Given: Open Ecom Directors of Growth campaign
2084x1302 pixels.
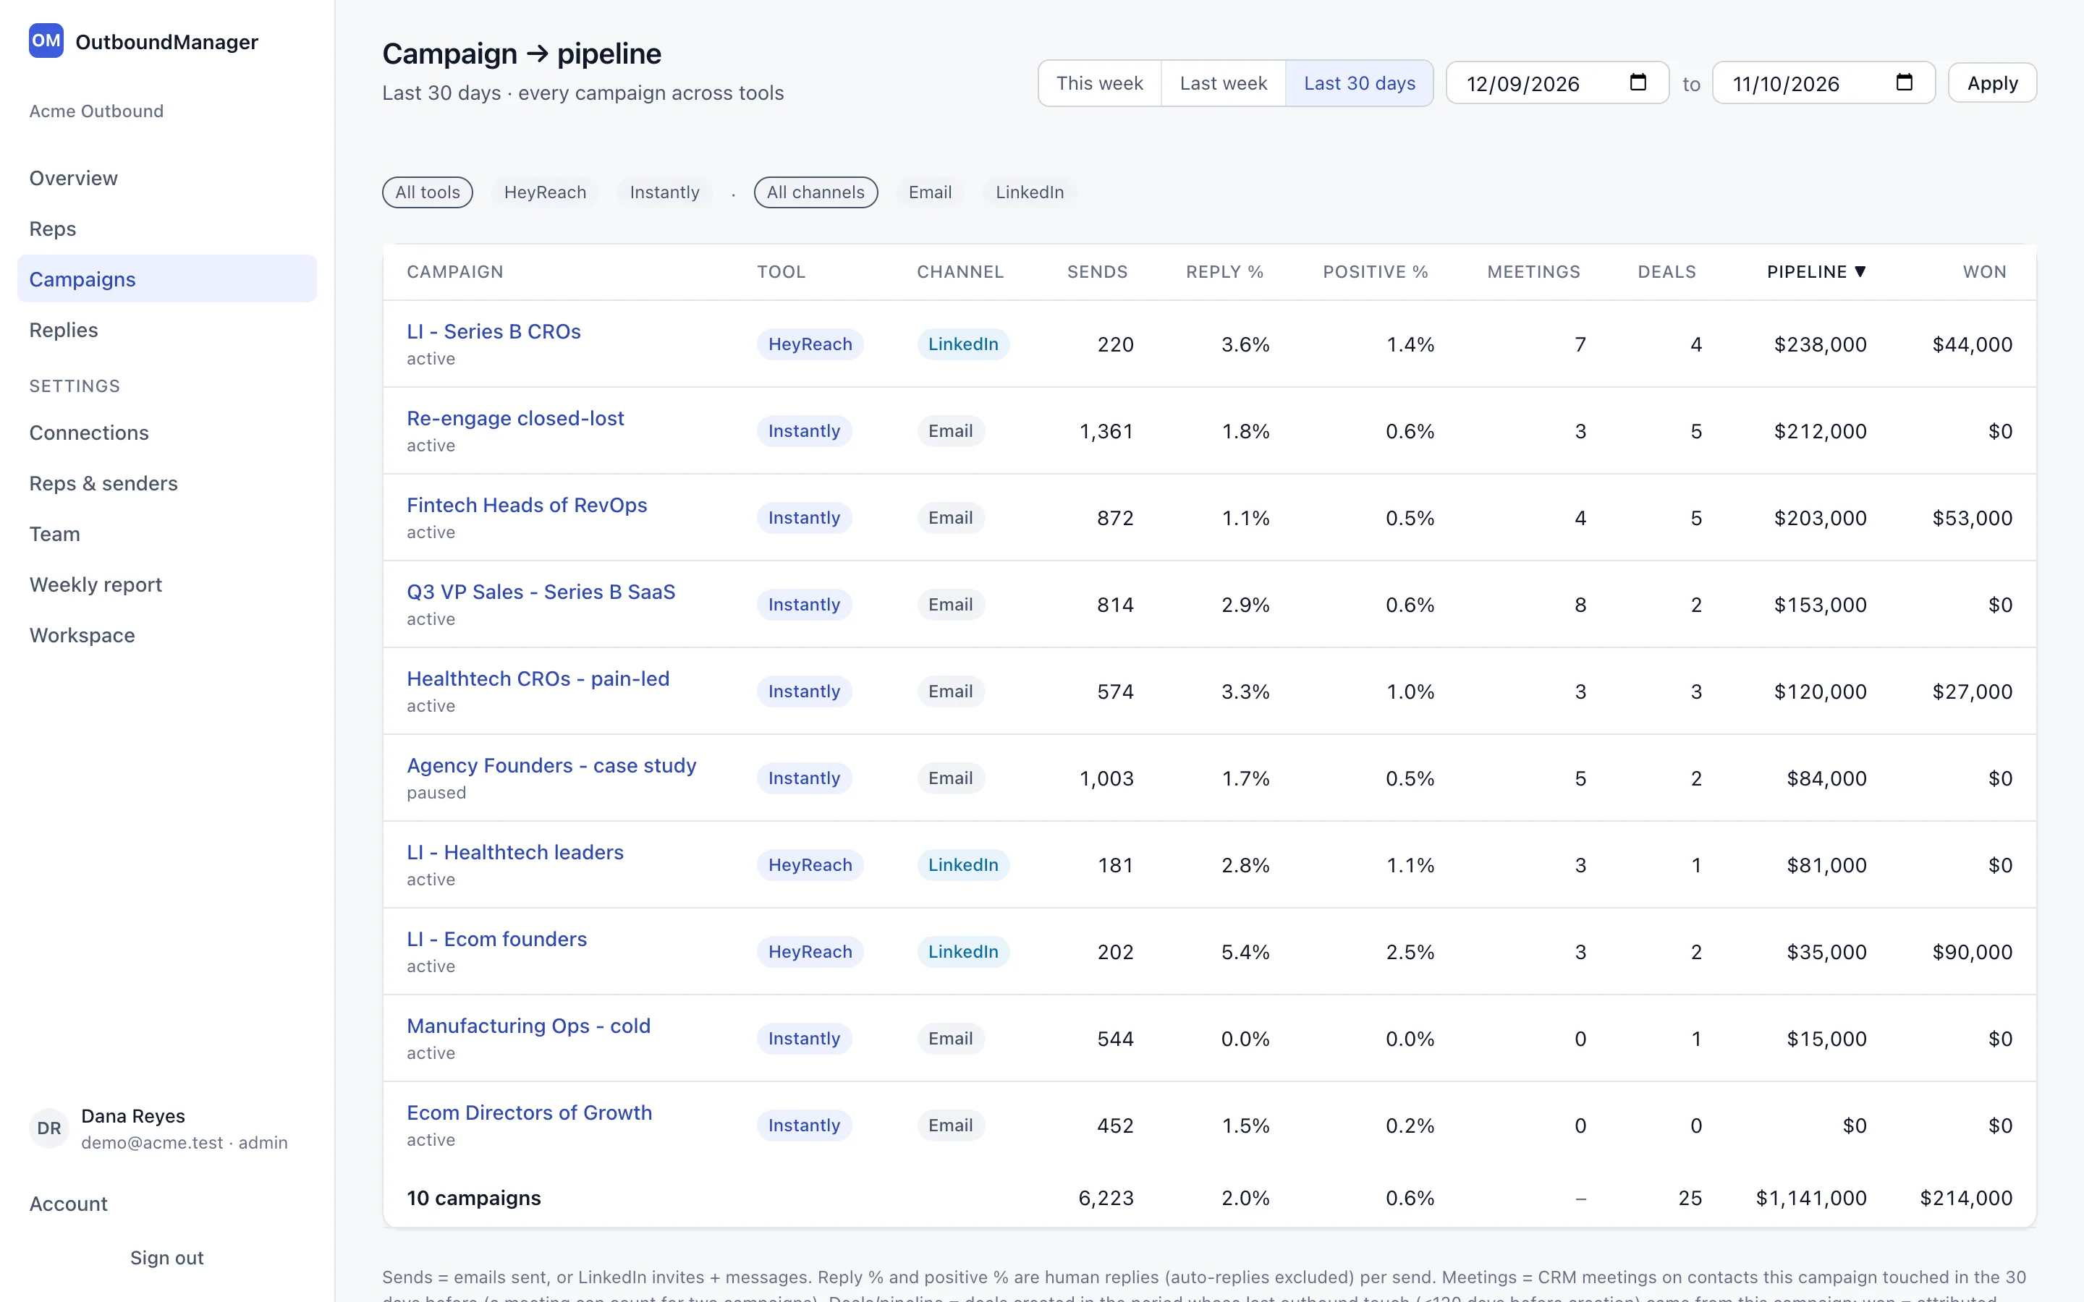Looking at the screenshot, I should pyautogui.click(x=530, y=1112).
